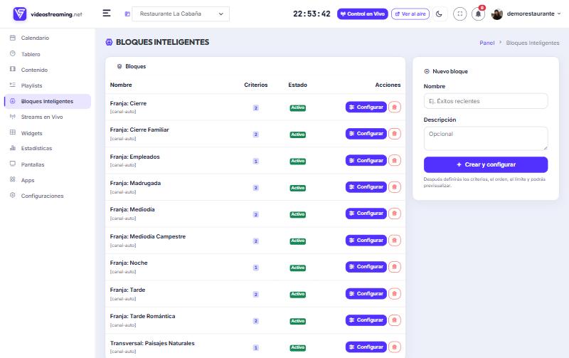Follow the Panel breadcrumb link
Image resolution: width=569 pixels, height=358 pixels.
(486, 43)
